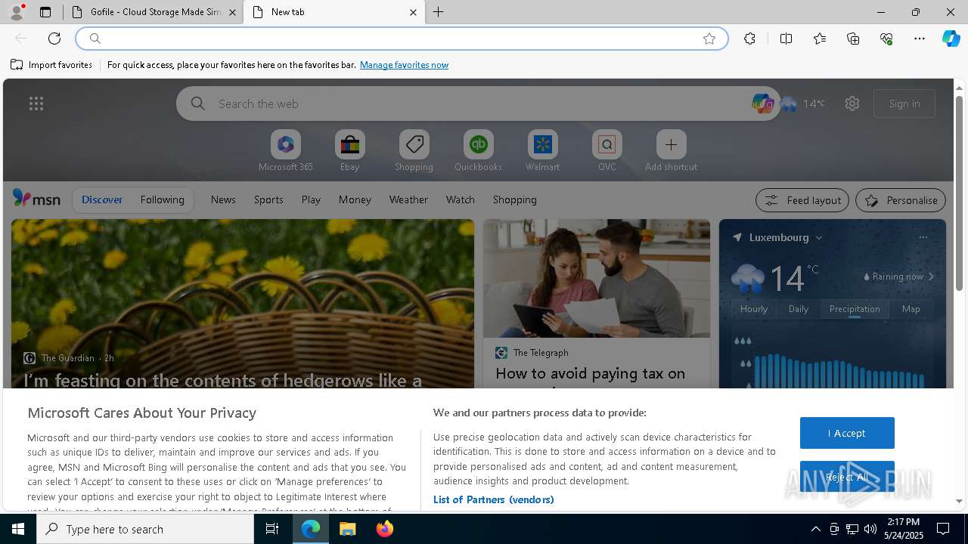Open the volume control tray icon

tap(870, 529)
